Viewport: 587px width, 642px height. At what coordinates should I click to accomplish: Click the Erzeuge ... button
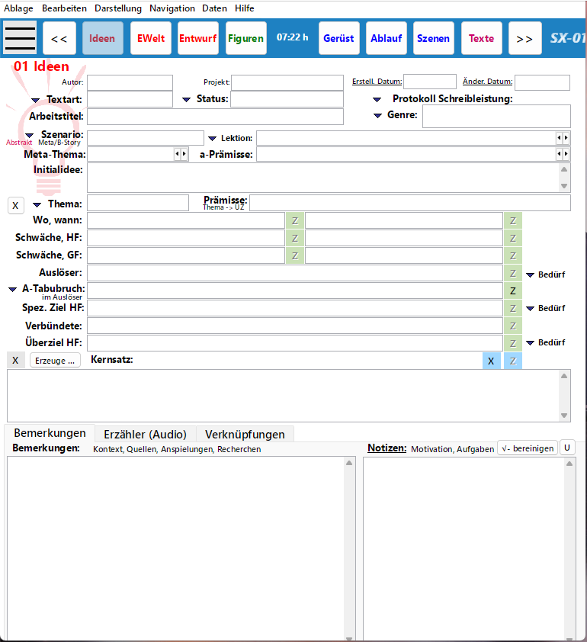(x=55, y=361)
